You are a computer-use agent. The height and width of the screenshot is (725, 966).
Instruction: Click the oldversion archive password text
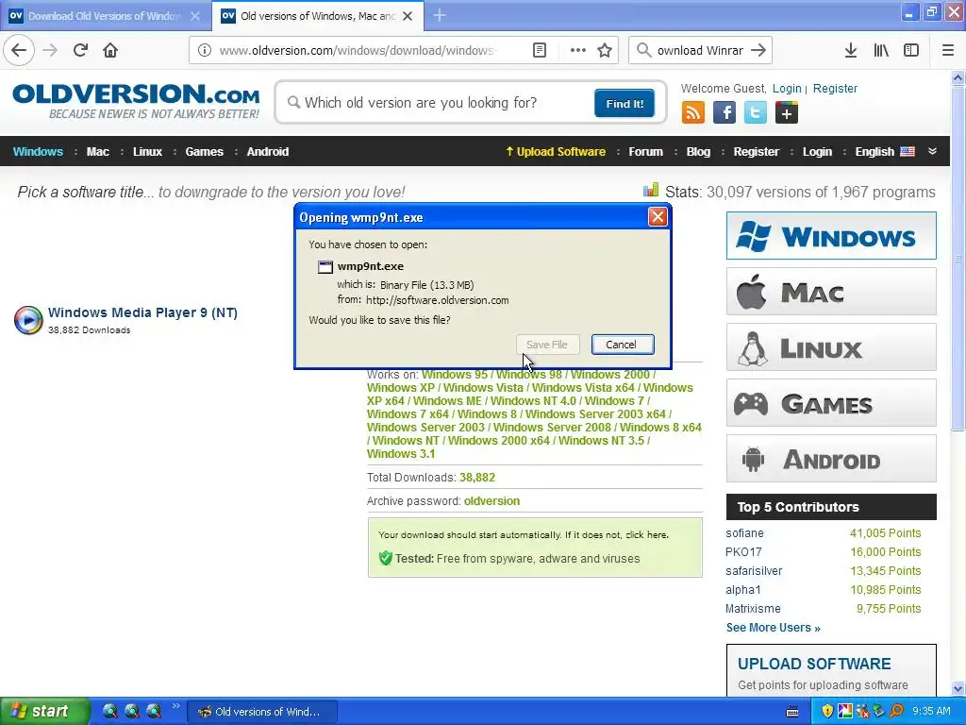pyautogui.click(x=491, y=501)
